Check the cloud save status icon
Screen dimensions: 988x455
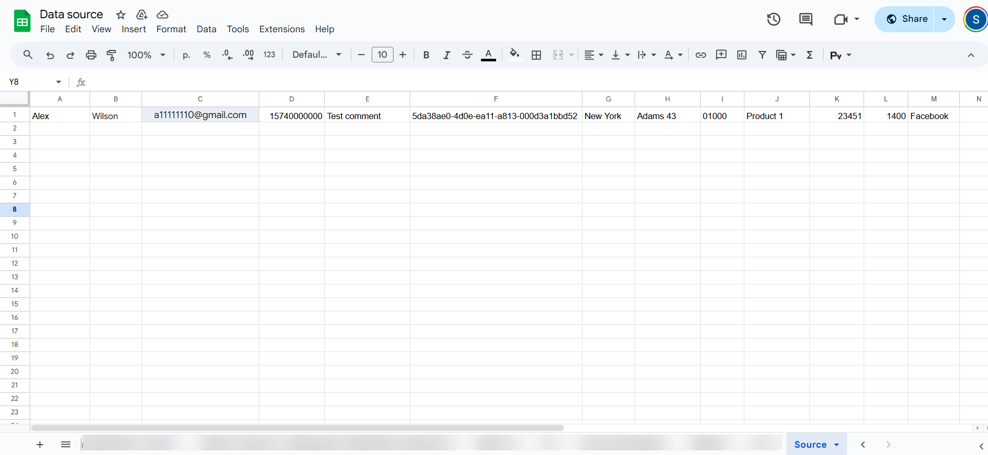(x=162, y=15)
